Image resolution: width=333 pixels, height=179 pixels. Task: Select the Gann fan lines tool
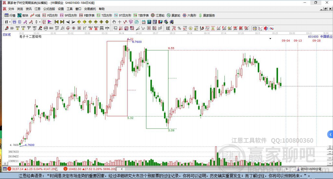click(121, 28)
